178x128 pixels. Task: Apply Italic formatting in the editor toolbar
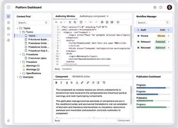[x=61, y=83]
